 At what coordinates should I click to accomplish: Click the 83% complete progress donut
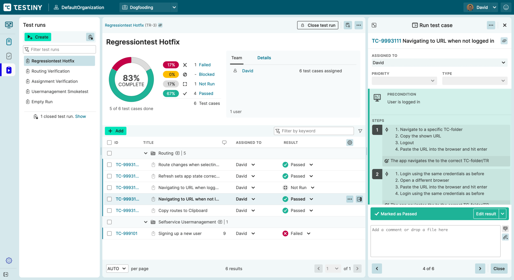tap(131, 80)
